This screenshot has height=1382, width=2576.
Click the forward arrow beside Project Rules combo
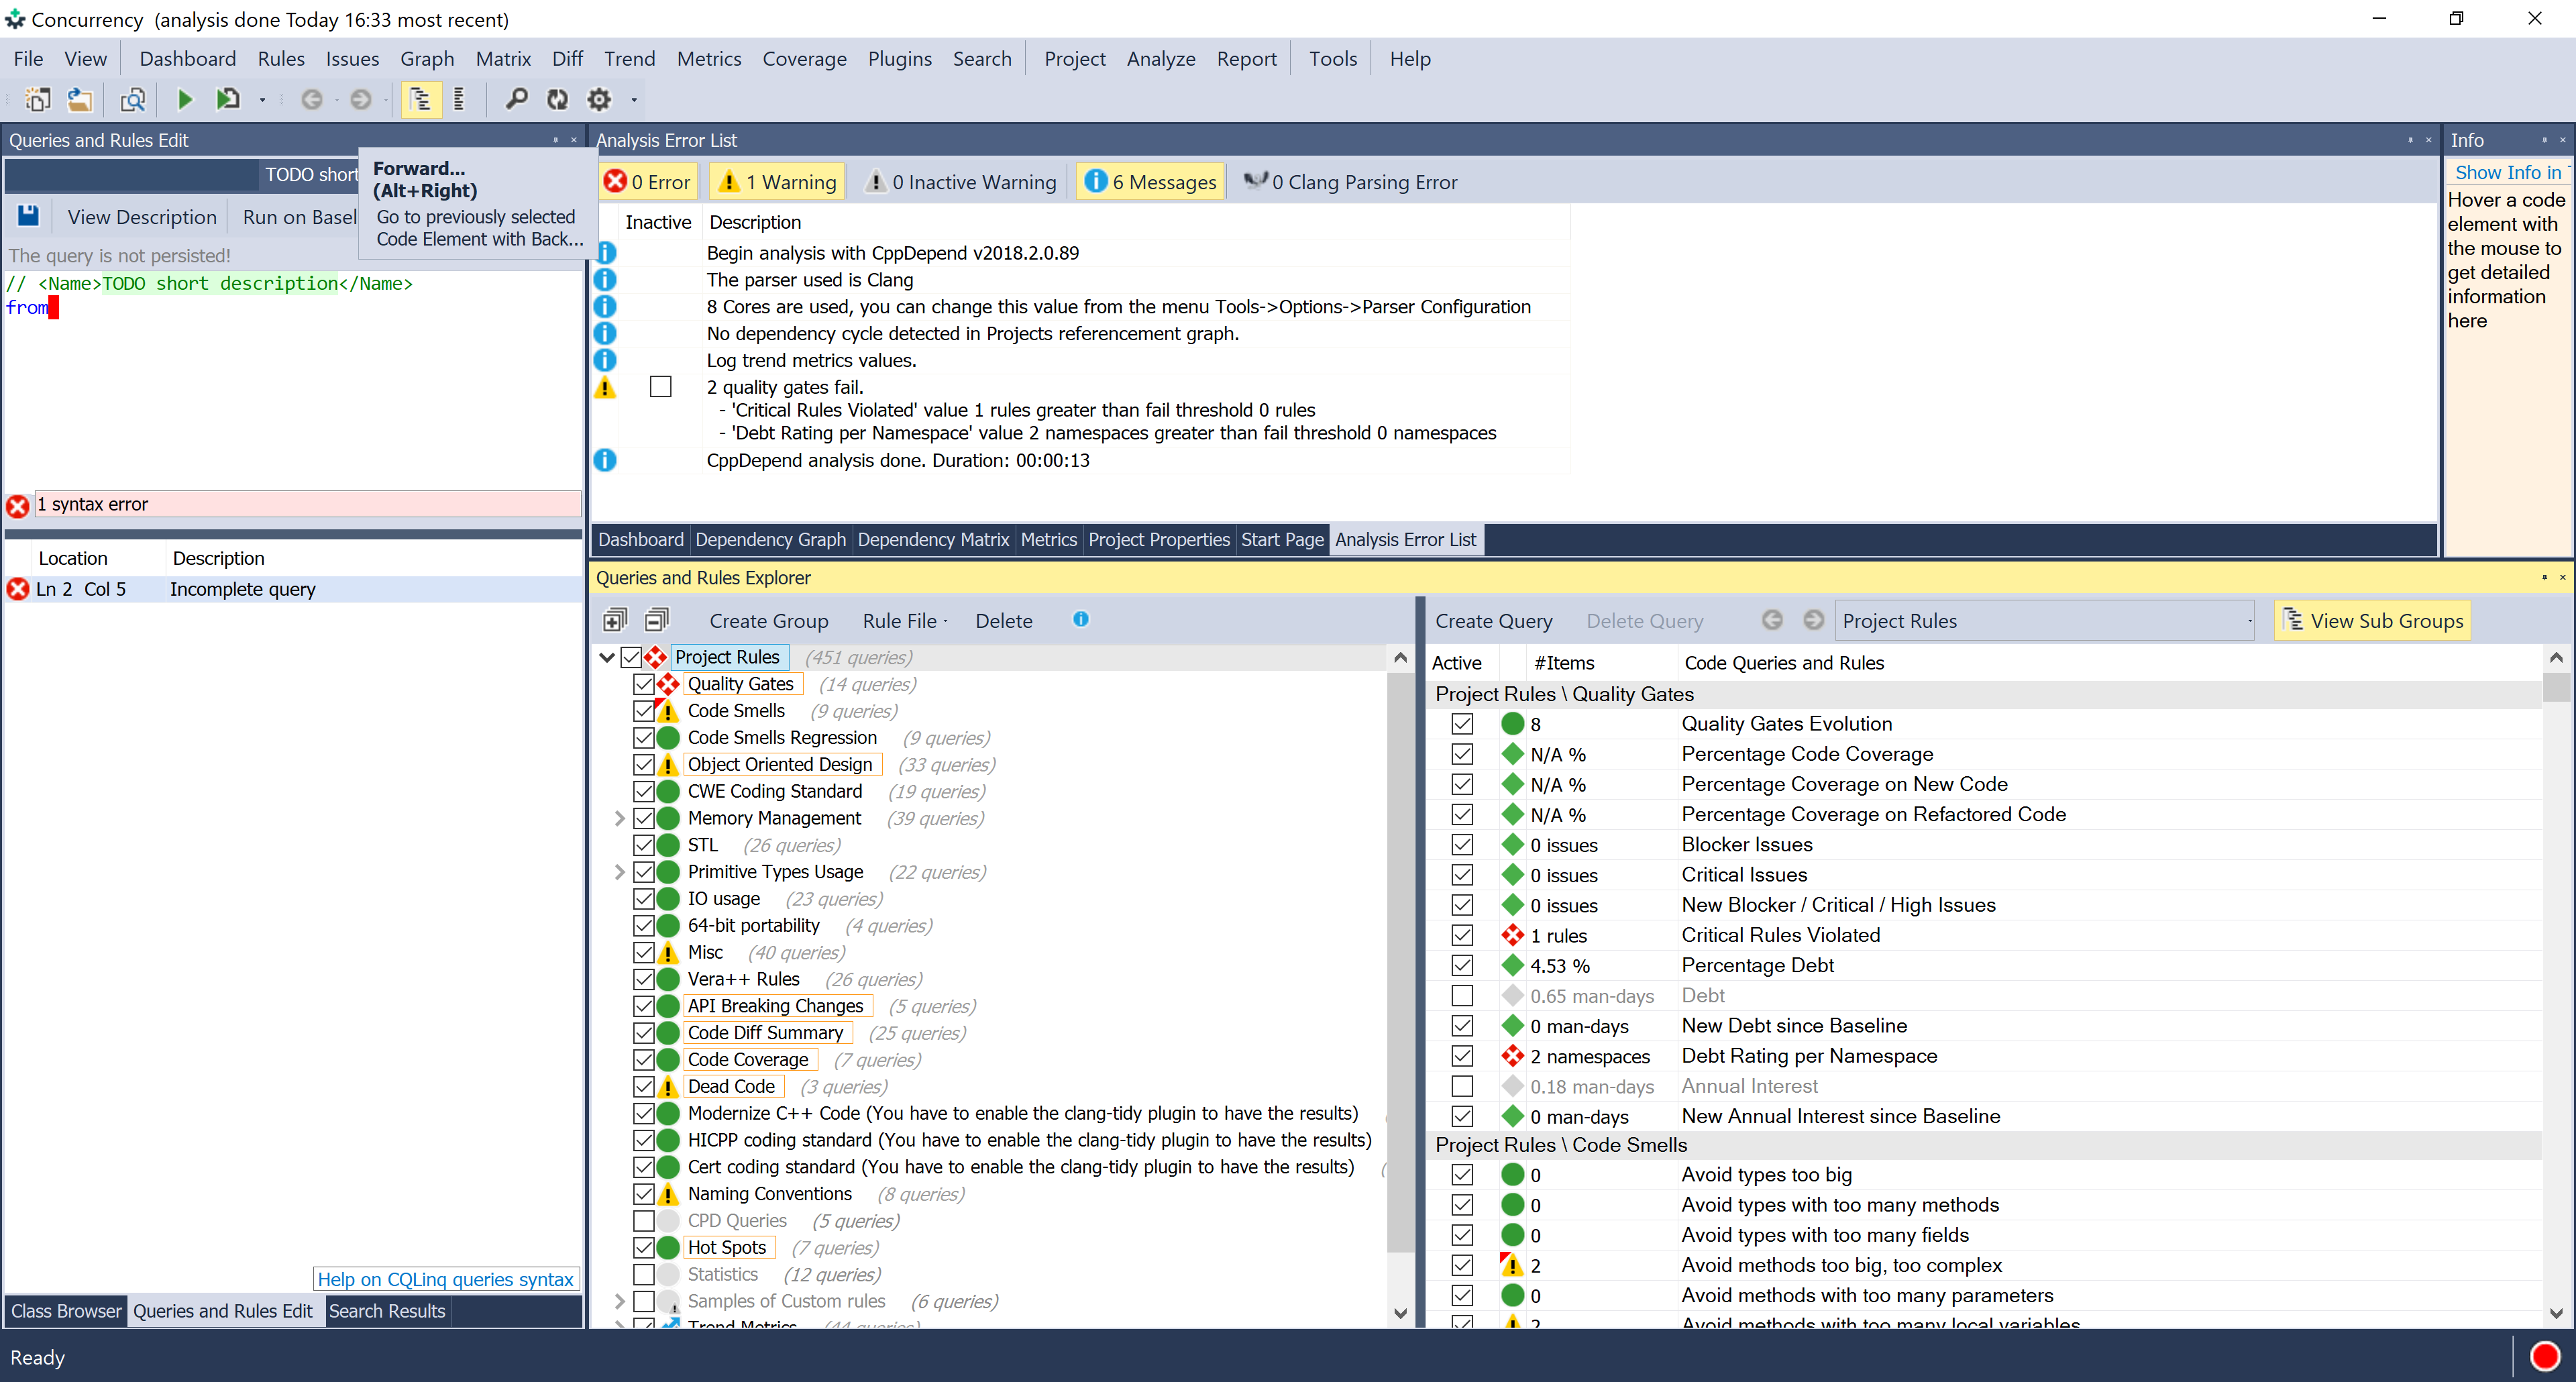(1813, 621)
